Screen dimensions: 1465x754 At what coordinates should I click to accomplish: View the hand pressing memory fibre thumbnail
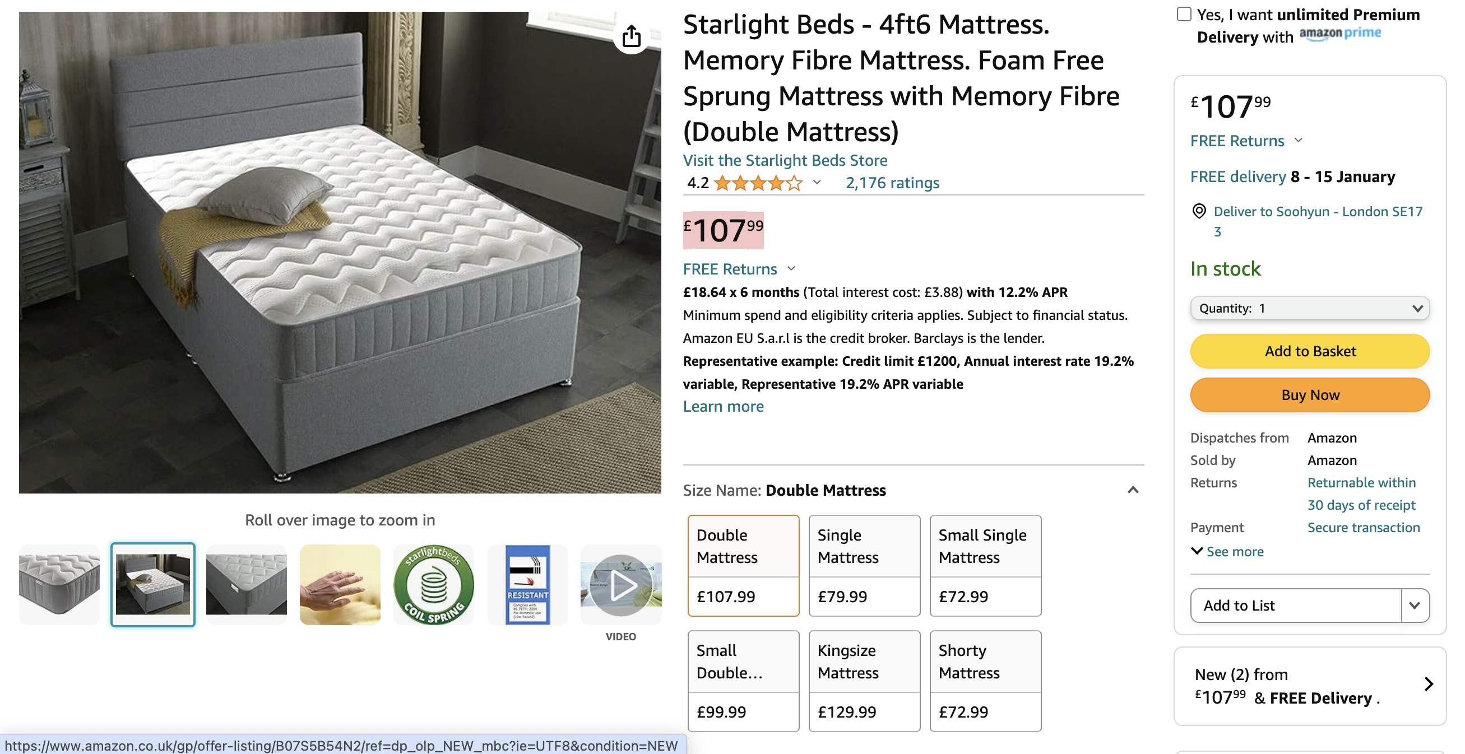(x=340, y=585)
